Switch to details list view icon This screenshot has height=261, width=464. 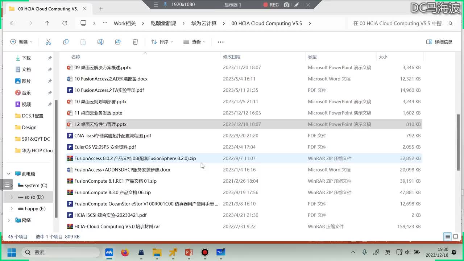[448, 237]
